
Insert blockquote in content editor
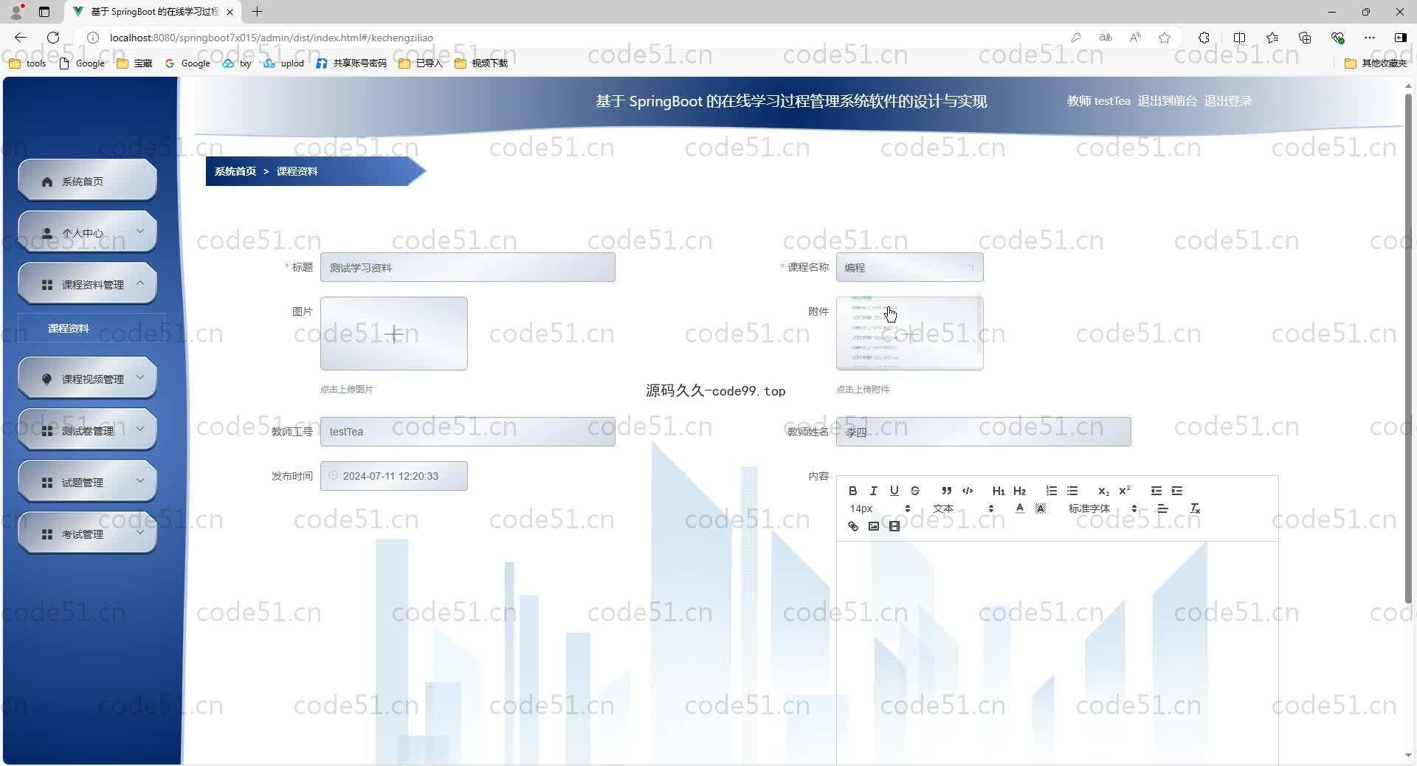coord(946,491)
